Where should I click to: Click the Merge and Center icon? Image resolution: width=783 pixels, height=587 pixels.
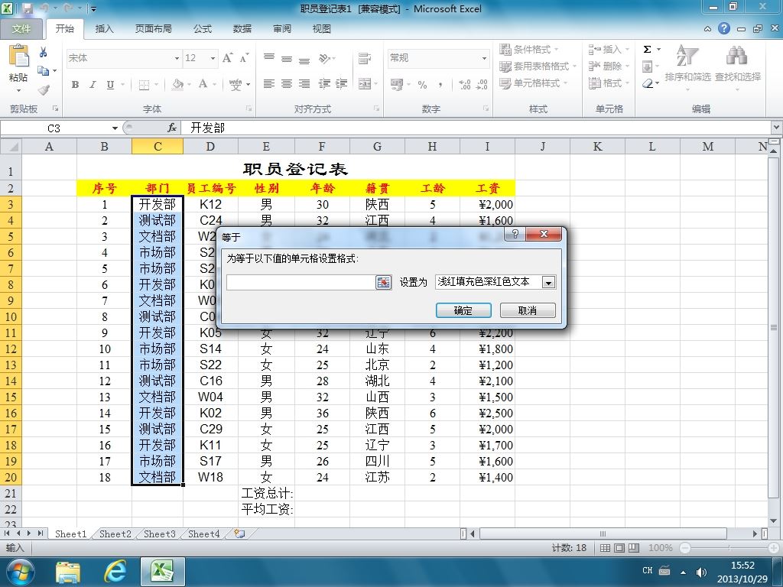[x=365, y=84]
